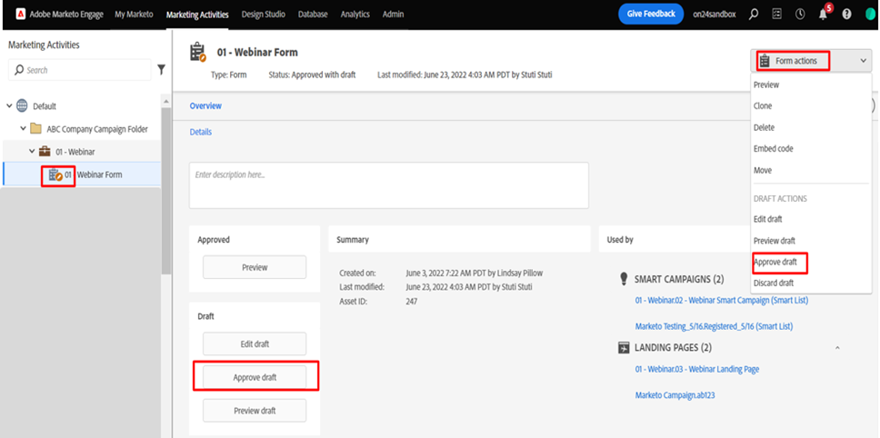Click the form icon beside page title

(198, 52)
